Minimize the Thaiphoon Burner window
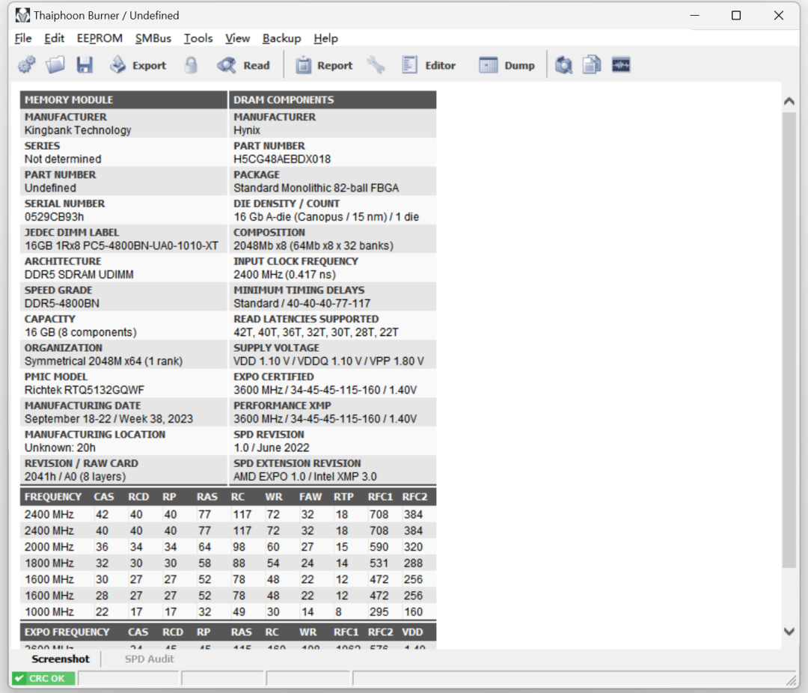Screen dimensions: 808x693 click(694, 16)
